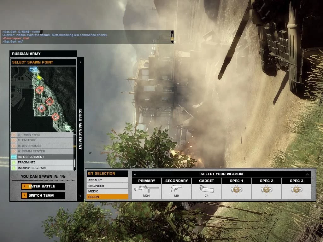Click the Bananapwn chat message
Image resolution: width=323 pixels, height=242 pixels.
16,38
